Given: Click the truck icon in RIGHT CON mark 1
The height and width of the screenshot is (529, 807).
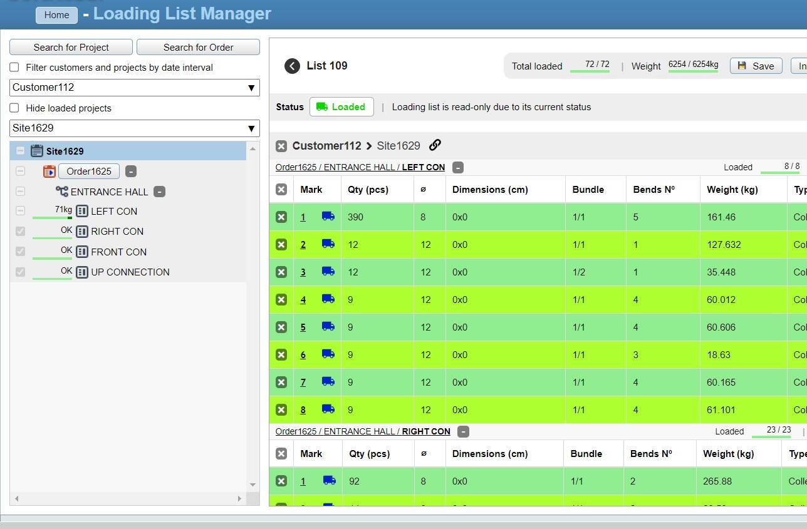Looking at the screenshot, I should [x=329, y=481].
